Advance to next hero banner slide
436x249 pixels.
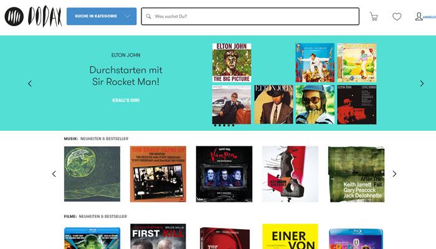(x=422, y=83)
